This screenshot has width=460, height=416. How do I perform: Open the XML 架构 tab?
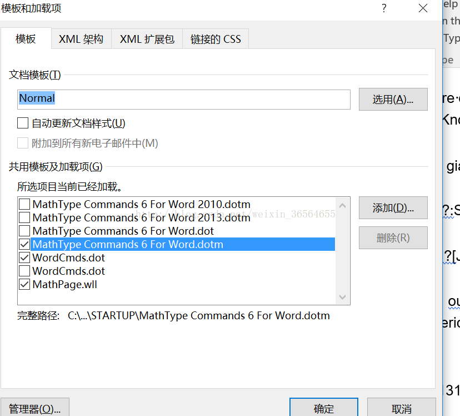tap(81, 39)
